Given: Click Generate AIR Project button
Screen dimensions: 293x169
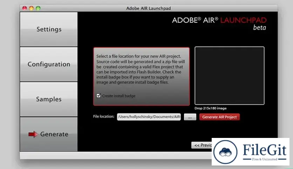Looking at the screenshot, I should pos(219,117).
